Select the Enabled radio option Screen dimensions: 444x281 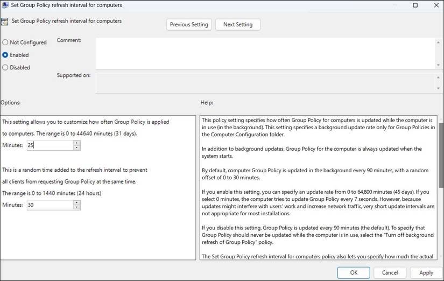click(x=5, y=55)
